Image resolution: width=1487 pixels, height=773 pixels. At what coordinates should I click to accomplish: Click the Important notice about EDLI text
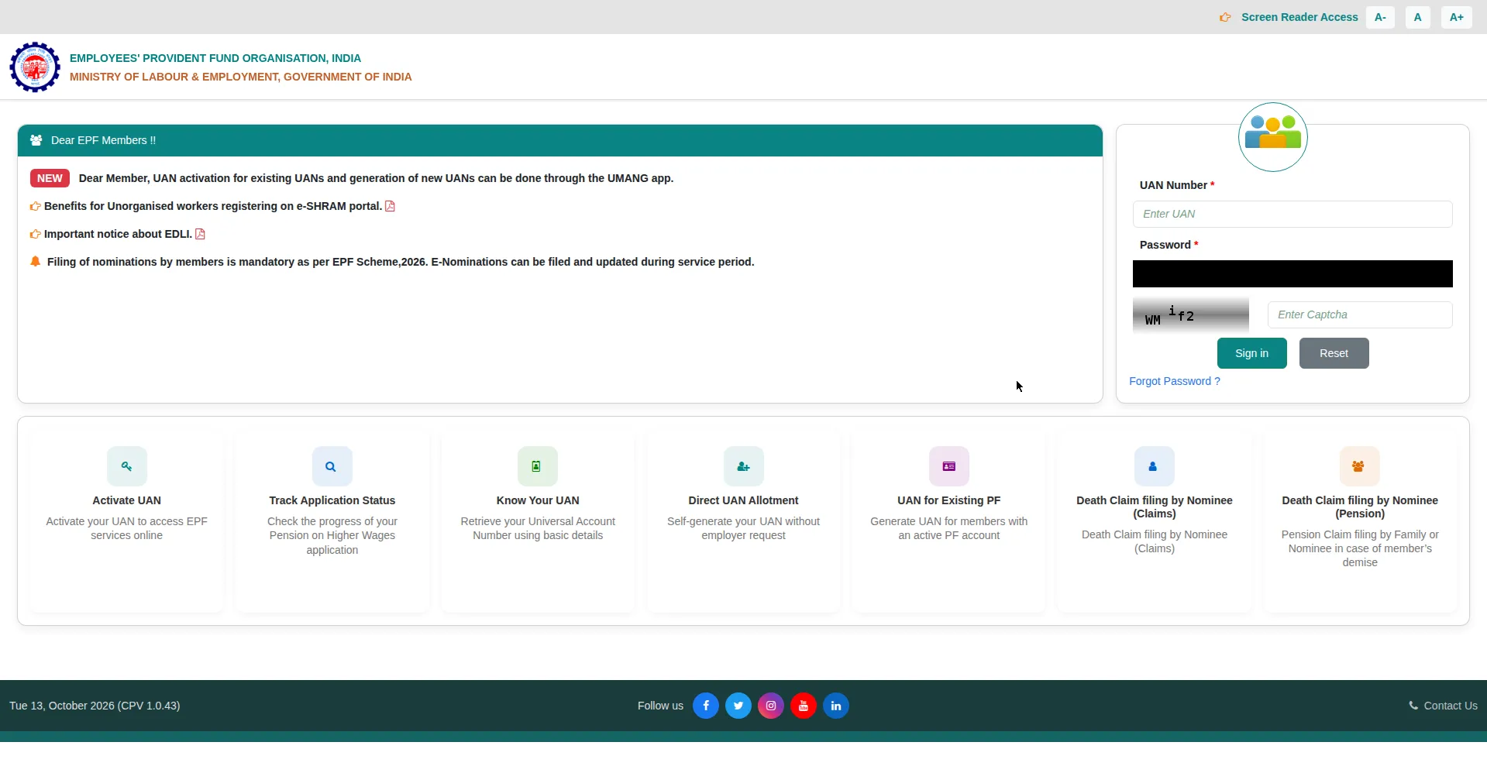[x=118, y=234]
